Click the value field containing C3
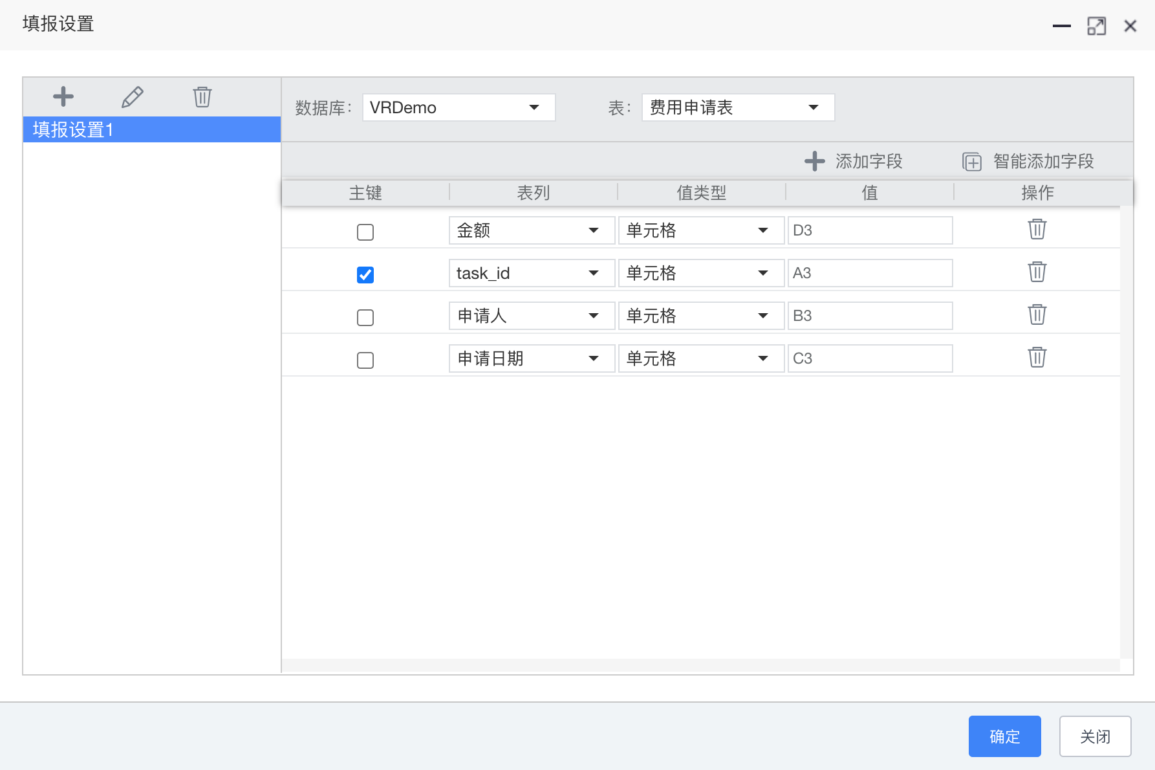 (x=870, y=358)
